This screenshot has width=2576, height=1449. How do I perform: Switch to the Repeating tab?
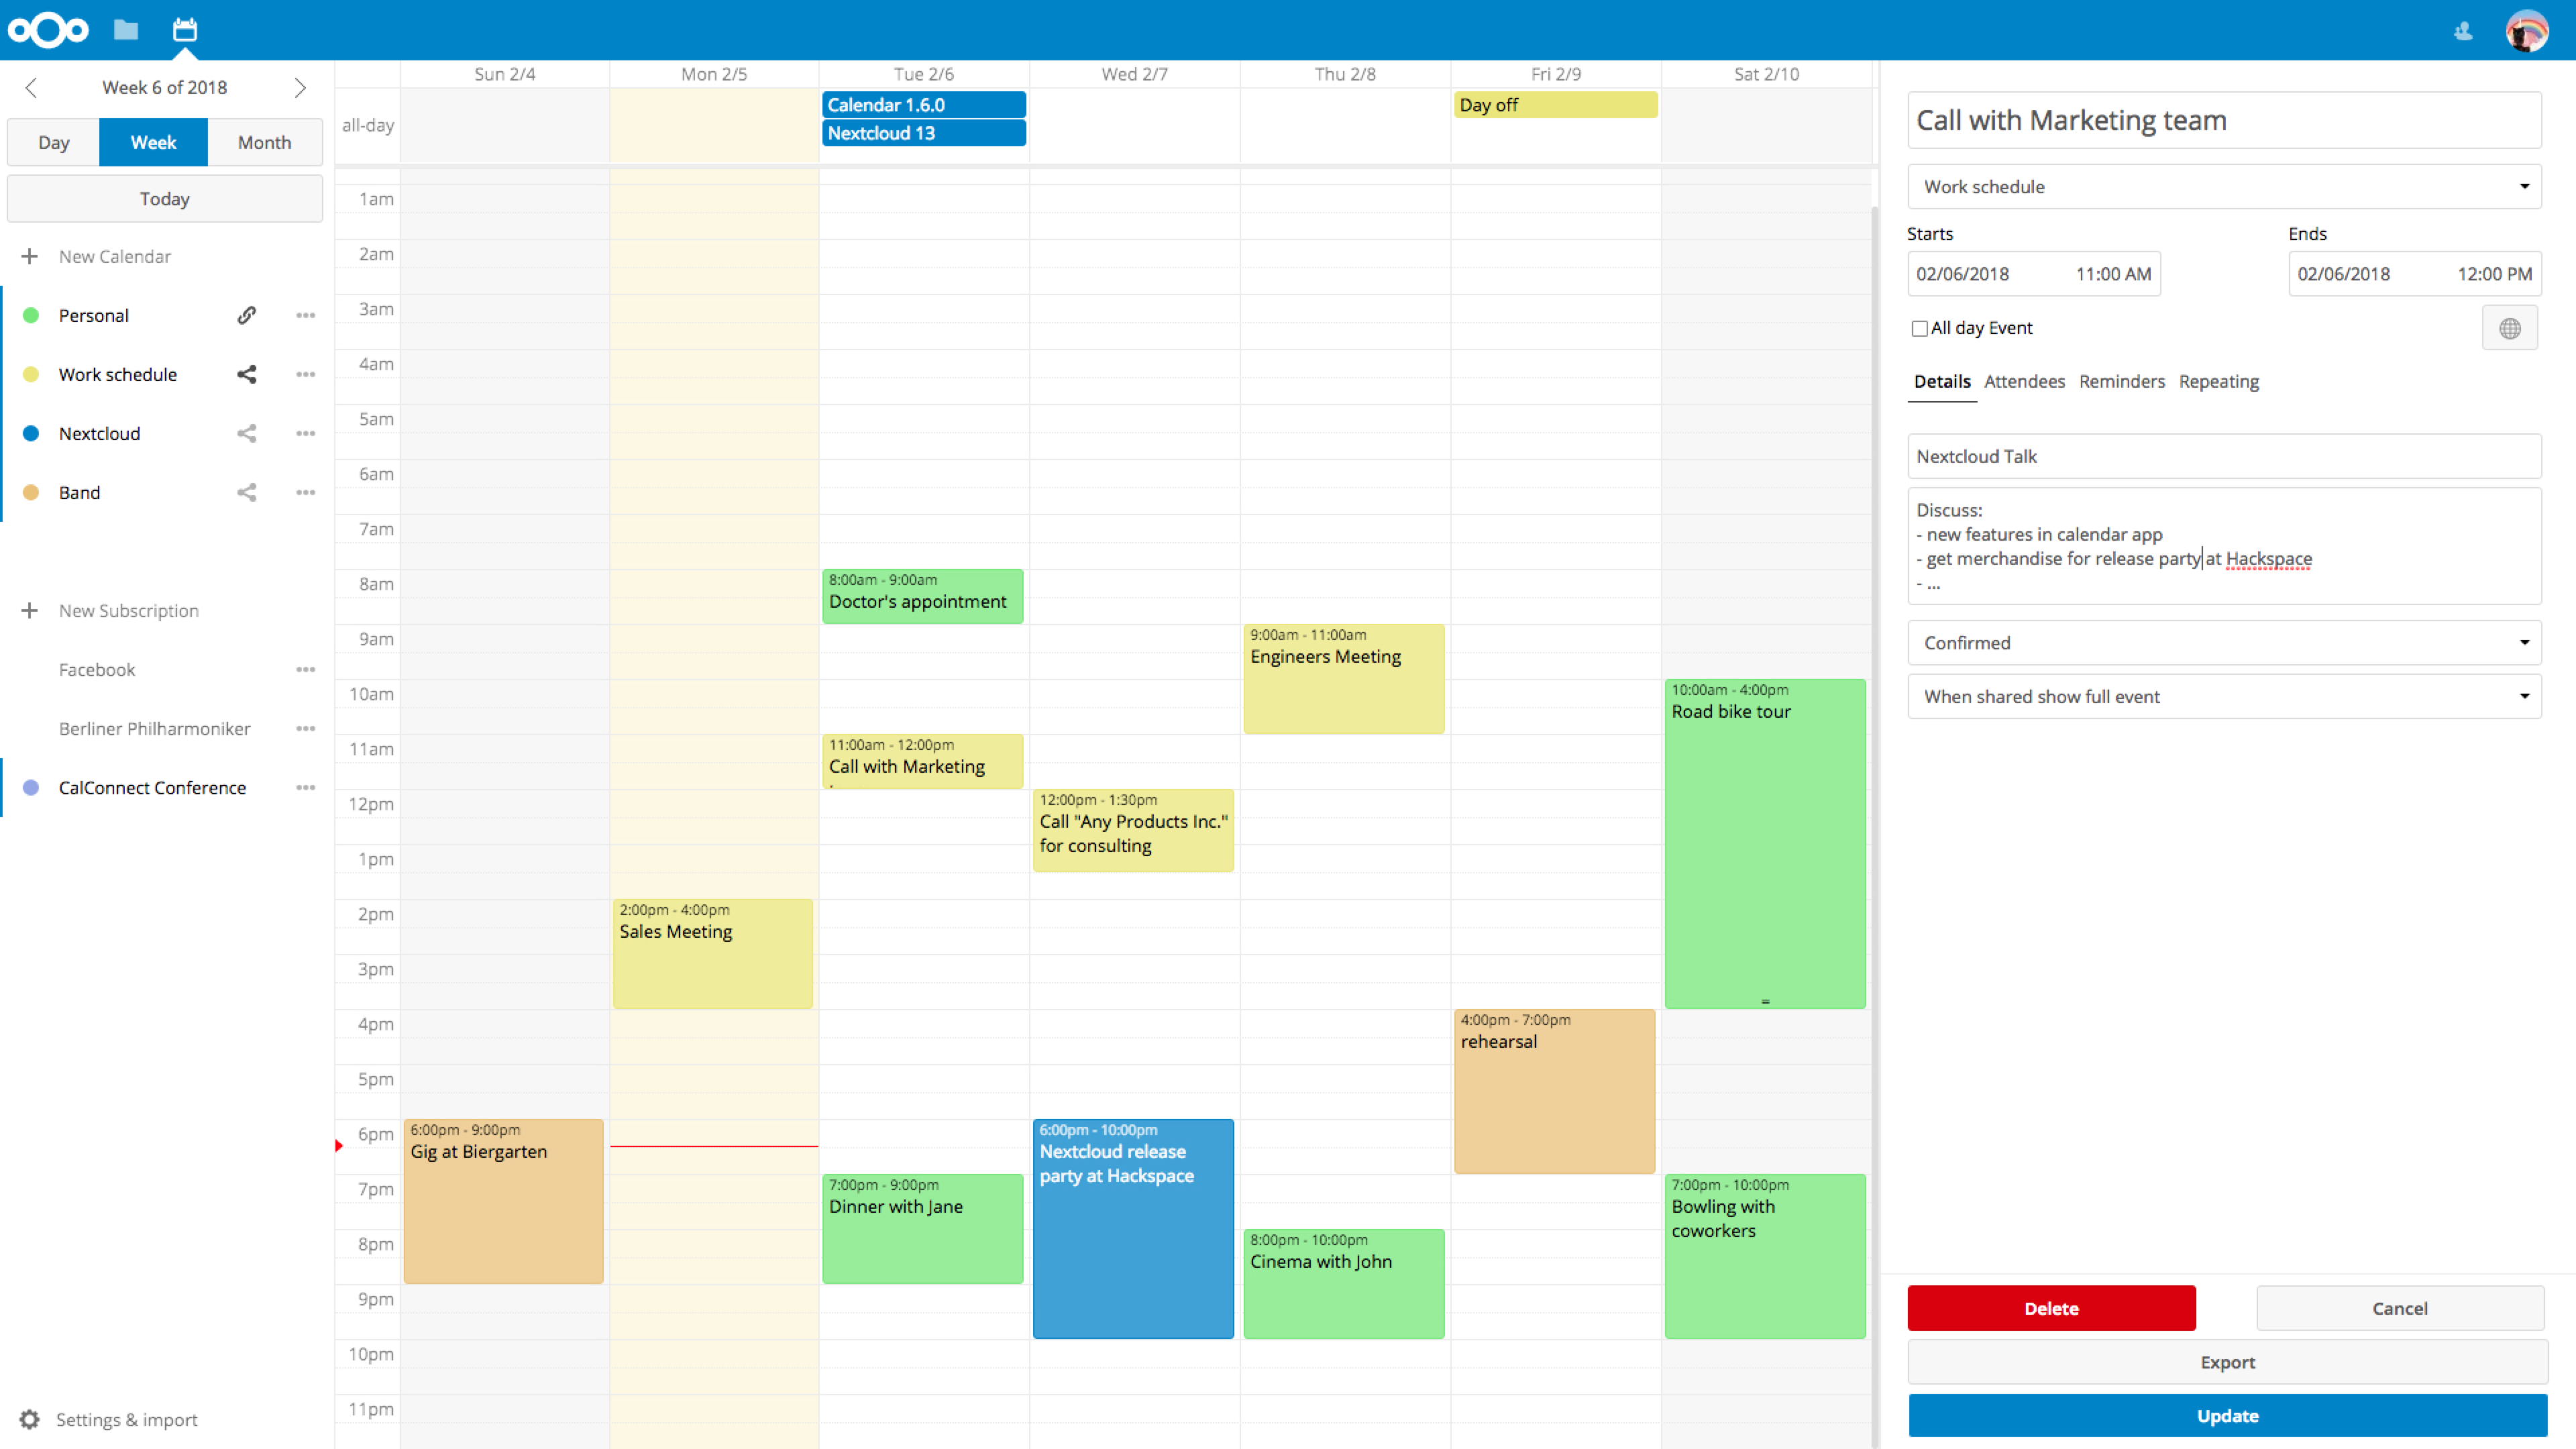[x=2218, y=380]
